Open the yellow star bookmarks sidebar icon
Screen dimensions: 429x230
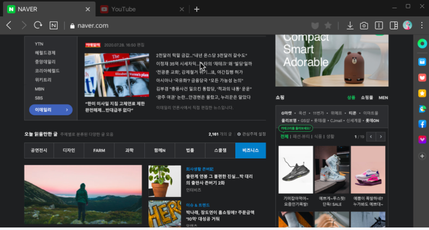coord(422,93)
